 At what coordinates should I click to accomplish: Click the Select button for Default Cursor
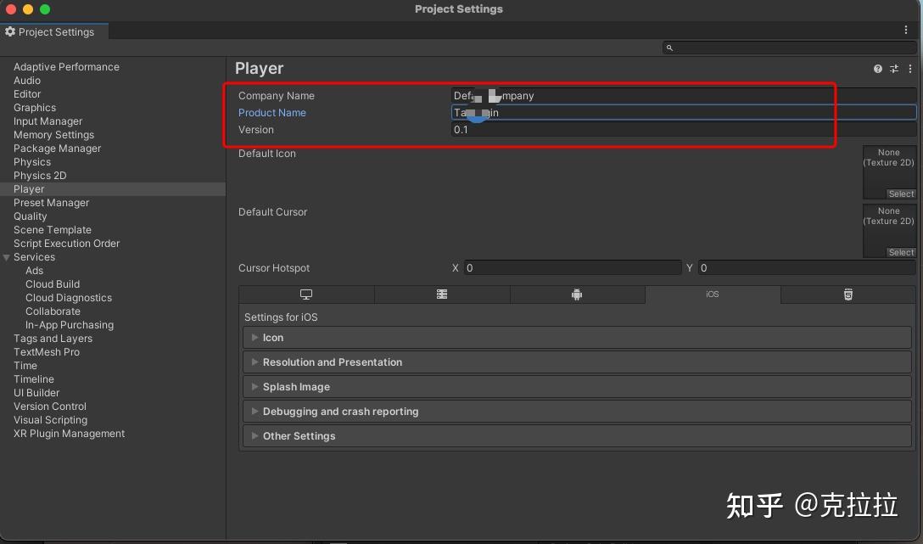[900, 252]
